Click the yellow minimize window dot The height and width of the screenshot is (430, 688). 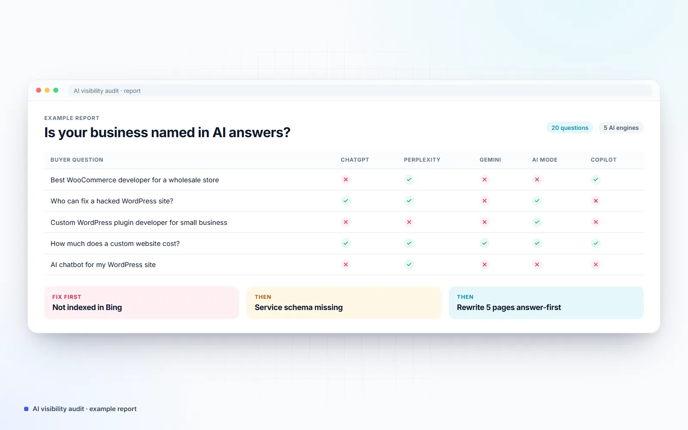[x=47, y=90]
